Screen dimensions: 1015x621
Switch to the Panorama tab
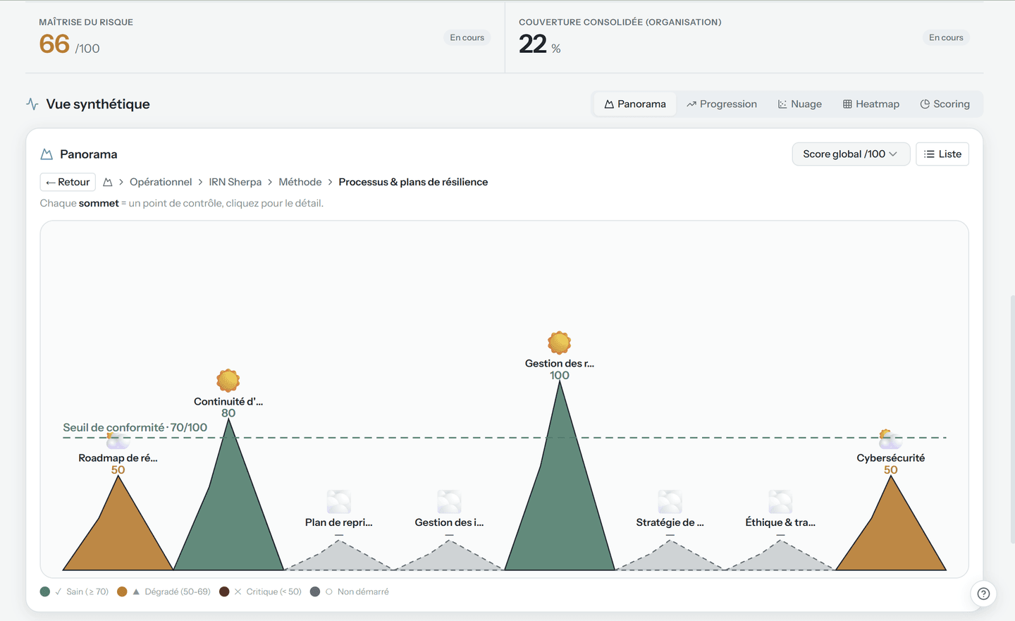pos(635,104)
